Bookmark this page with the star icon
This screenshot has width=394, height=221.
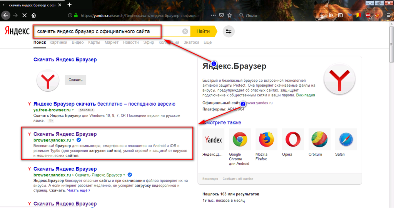229,15
